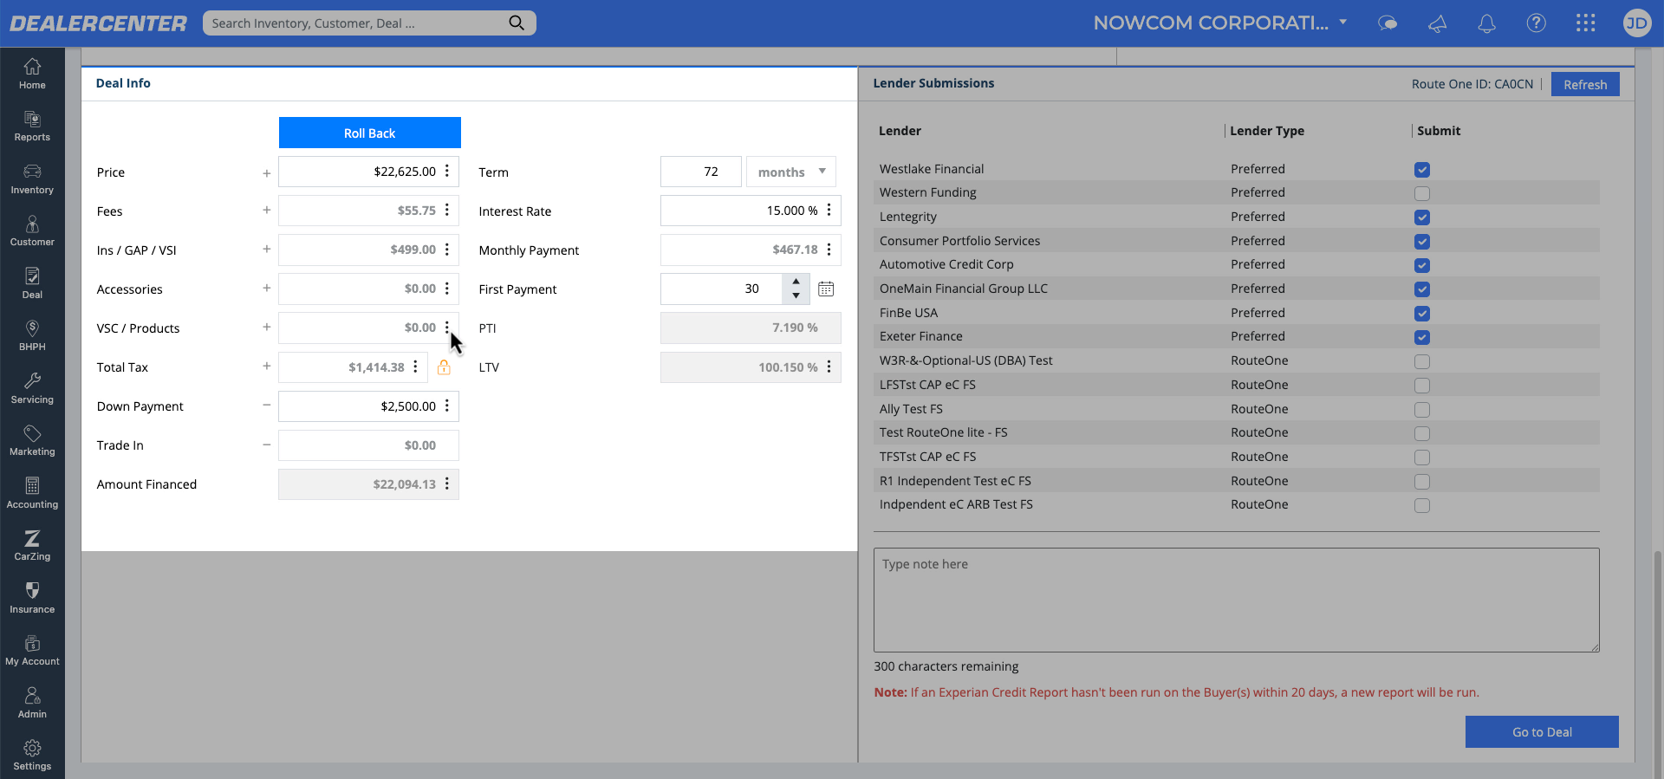1664x779 pixels.
Task: Expand the VSC / Products plus expander
Action: click(x=267, y=328)
